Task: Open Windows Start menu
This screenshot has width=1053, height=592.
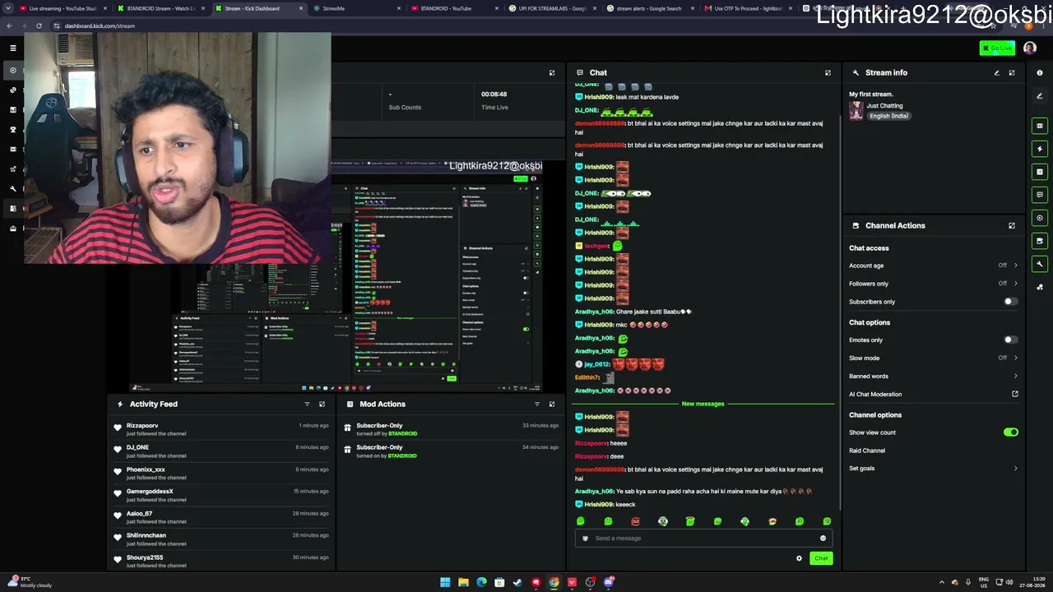Action: (x=445, y=582)
